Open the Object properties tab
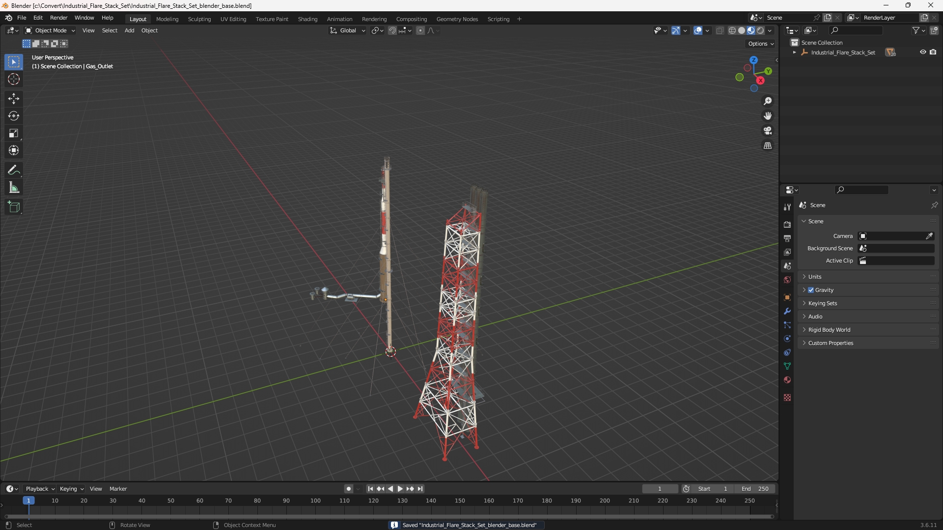The width and height of the screenshot is (943, 530). point(787,297)
